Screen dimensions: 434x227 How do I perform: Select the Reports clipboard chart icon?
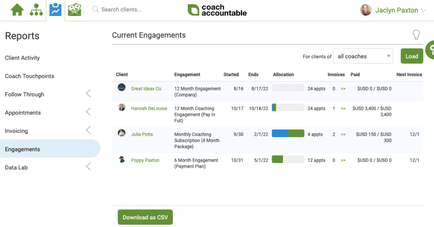tap(56, 10)
